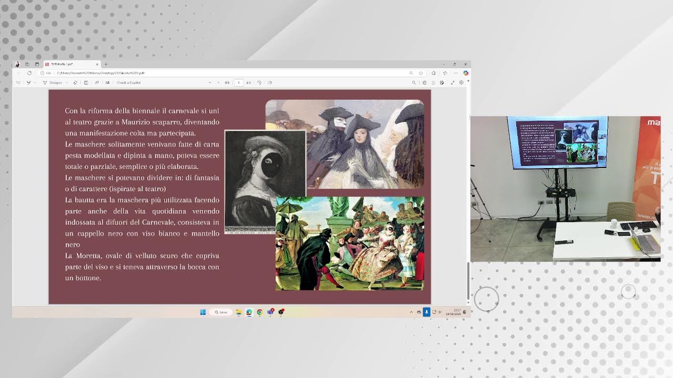Launch Copilot from the Edge toolbar
Screen dimensions: 673x378
466,73
